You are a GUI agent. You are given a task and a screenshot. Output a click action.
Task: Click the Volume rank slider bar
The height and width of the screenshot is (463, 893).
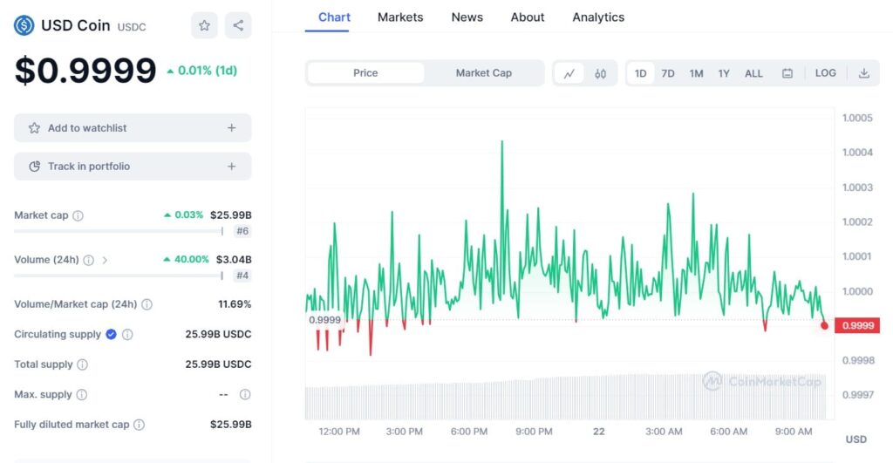(x=119, y=276)
